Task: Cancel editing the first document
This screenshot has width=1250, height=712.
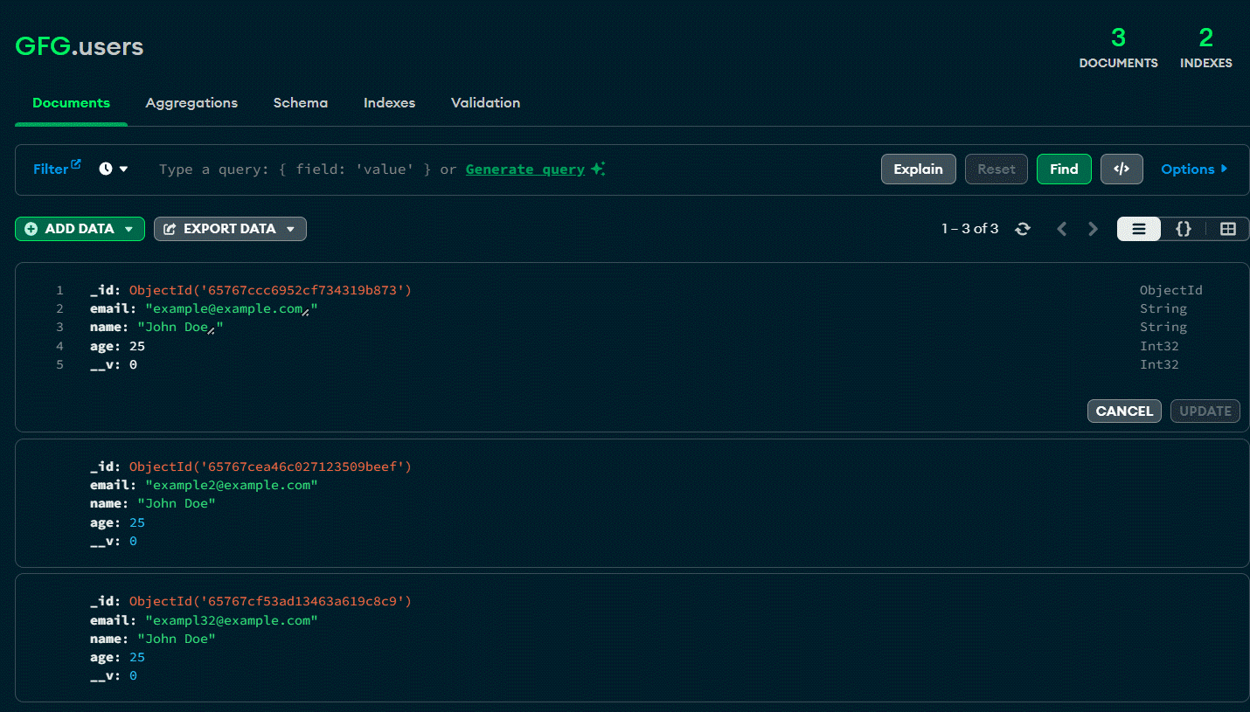Action: 1123,411
